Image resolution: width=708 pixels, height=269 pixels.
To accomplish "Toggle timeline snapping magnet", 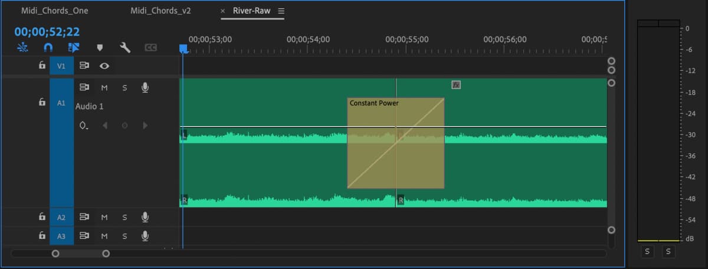I will (x=48, y=47).
